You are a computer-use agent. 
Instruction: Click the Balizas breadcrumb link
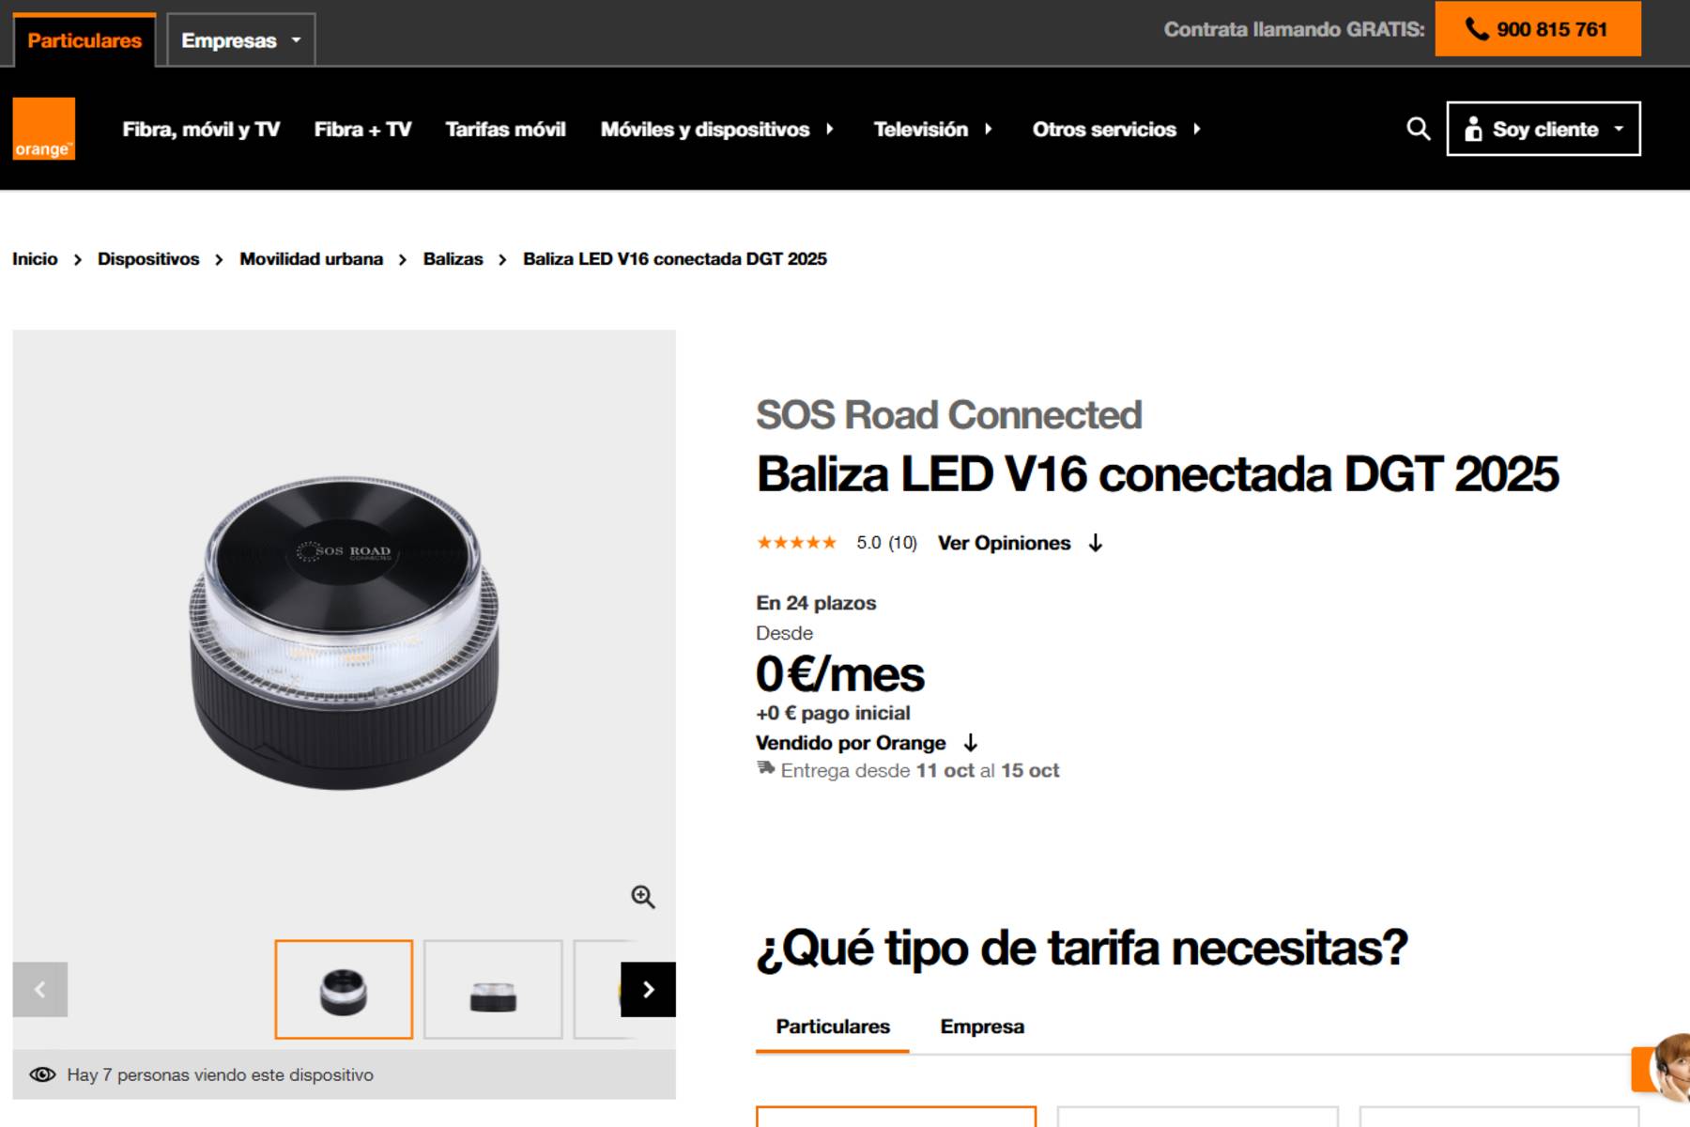coord(453,259)
